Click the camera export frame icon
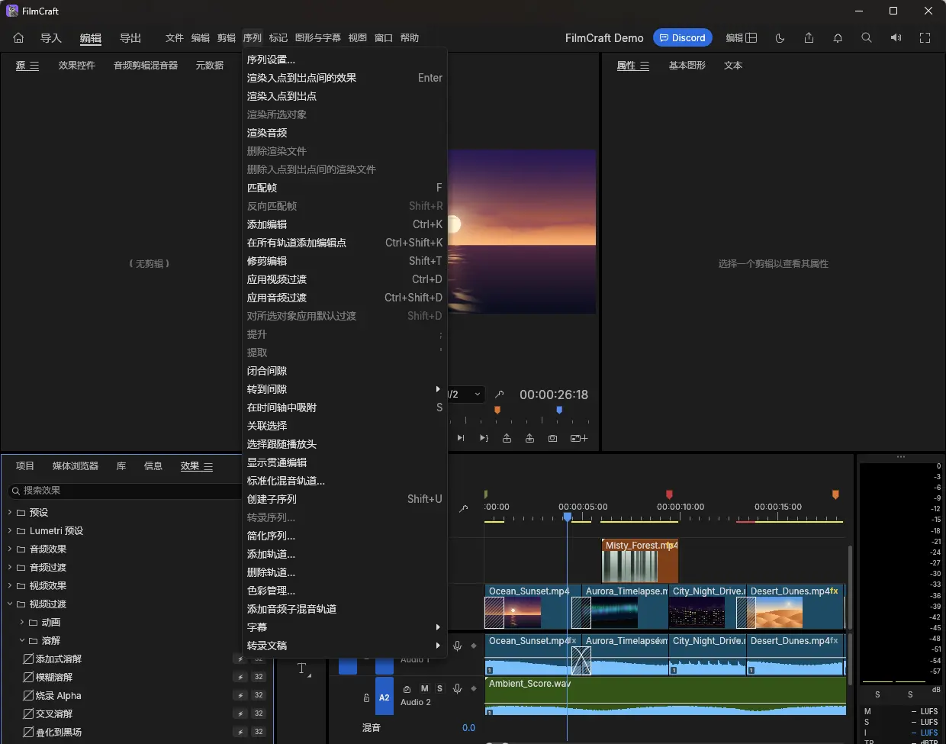946x744 pixels. [x=552, y=438]
